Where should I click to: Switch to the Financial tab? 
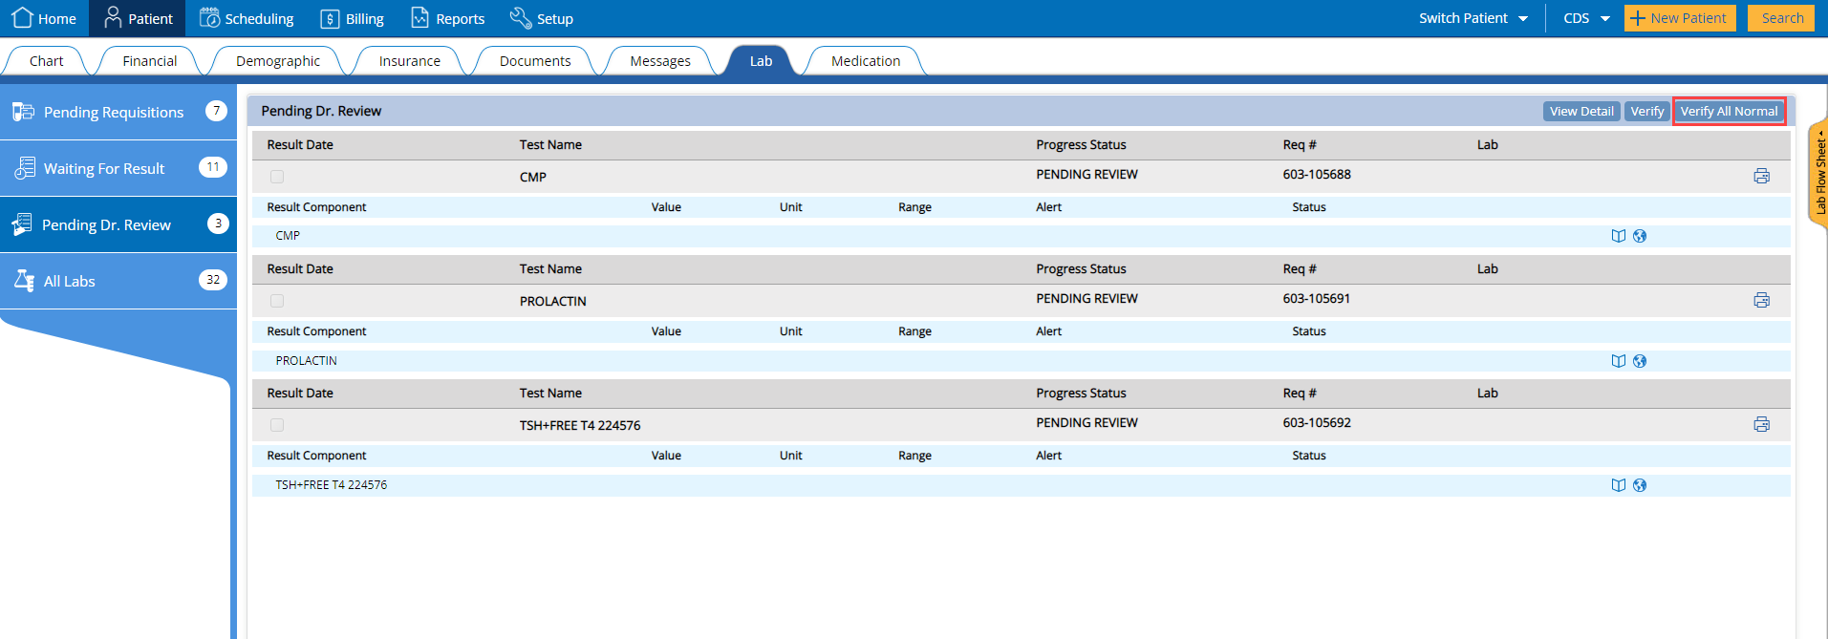pyautogui.click(x=149, y=60)
